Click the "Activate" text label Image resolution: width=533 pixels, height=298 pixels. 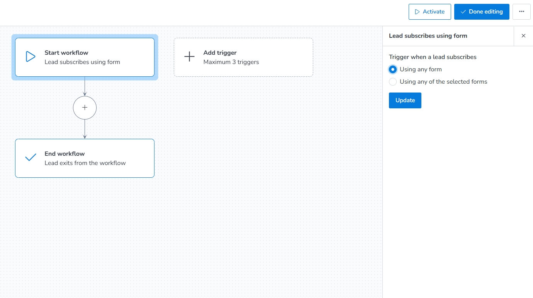pos(433,12)
